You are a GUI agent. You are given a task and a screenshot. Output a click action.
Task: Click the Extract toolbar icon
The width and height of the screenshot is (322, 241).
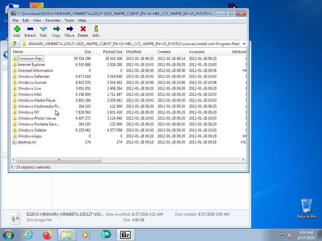pyautogui.click(x=30, y=29)
